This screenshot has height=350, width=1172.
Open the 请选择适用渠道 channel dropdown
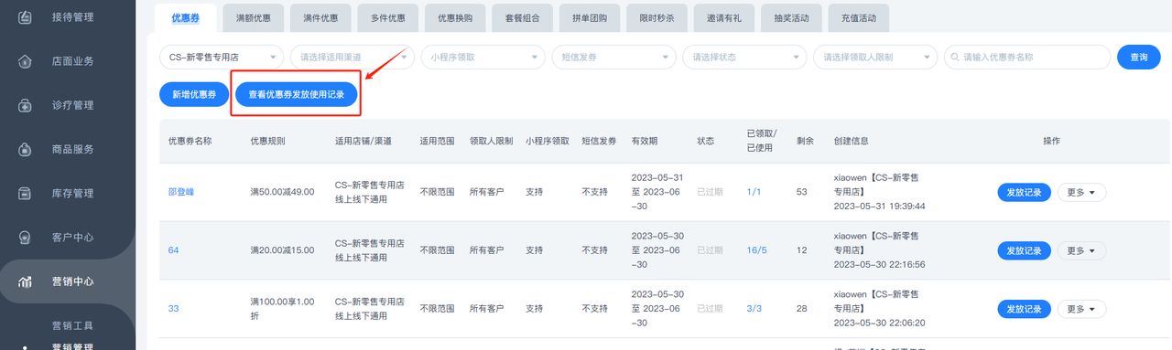click(x=352, y=57)
